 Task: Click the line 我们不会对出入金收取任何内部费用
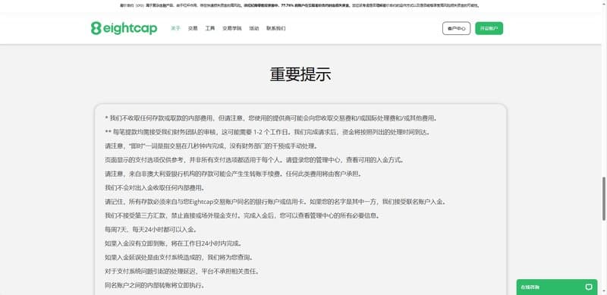tap(155, 188)
